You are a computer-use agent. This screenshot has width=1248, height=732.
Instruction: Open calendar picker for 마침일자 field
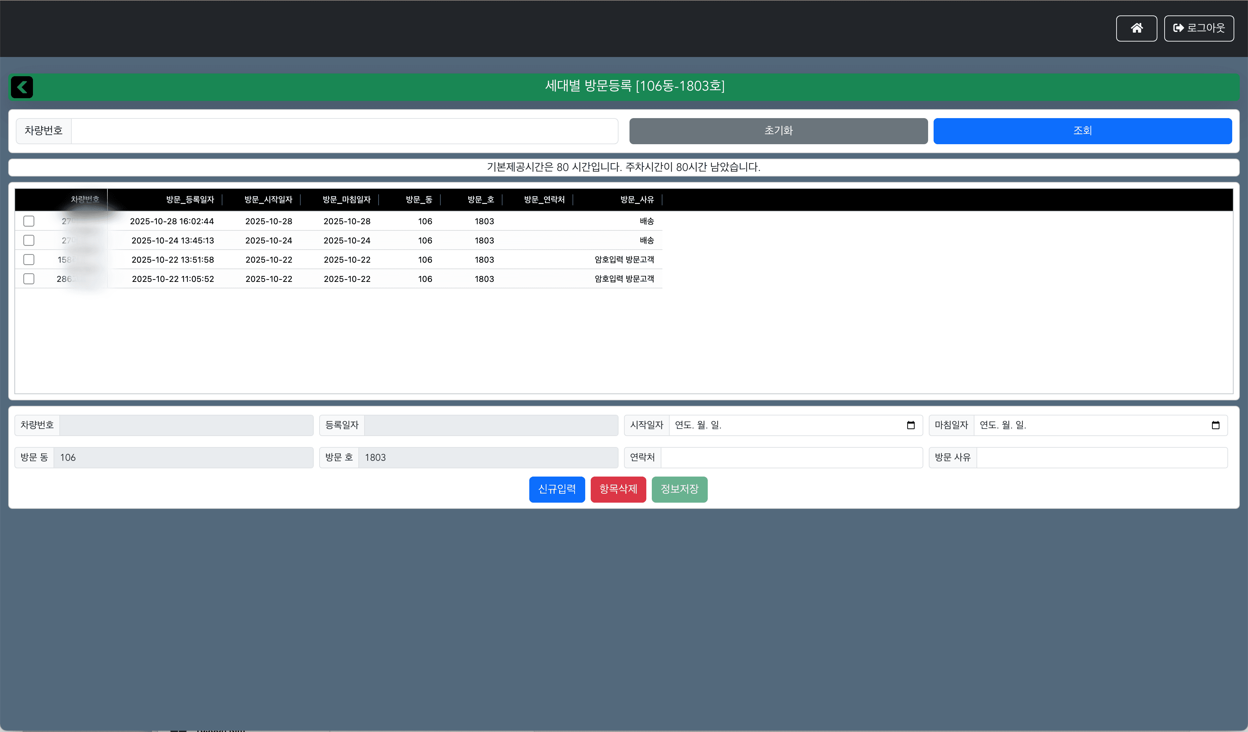(1215, 425)
